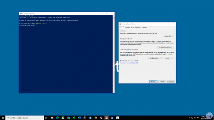The image size is (214, 120).
Task: Open Settings gear icon in the taskbar
Action: click(101, 118)
